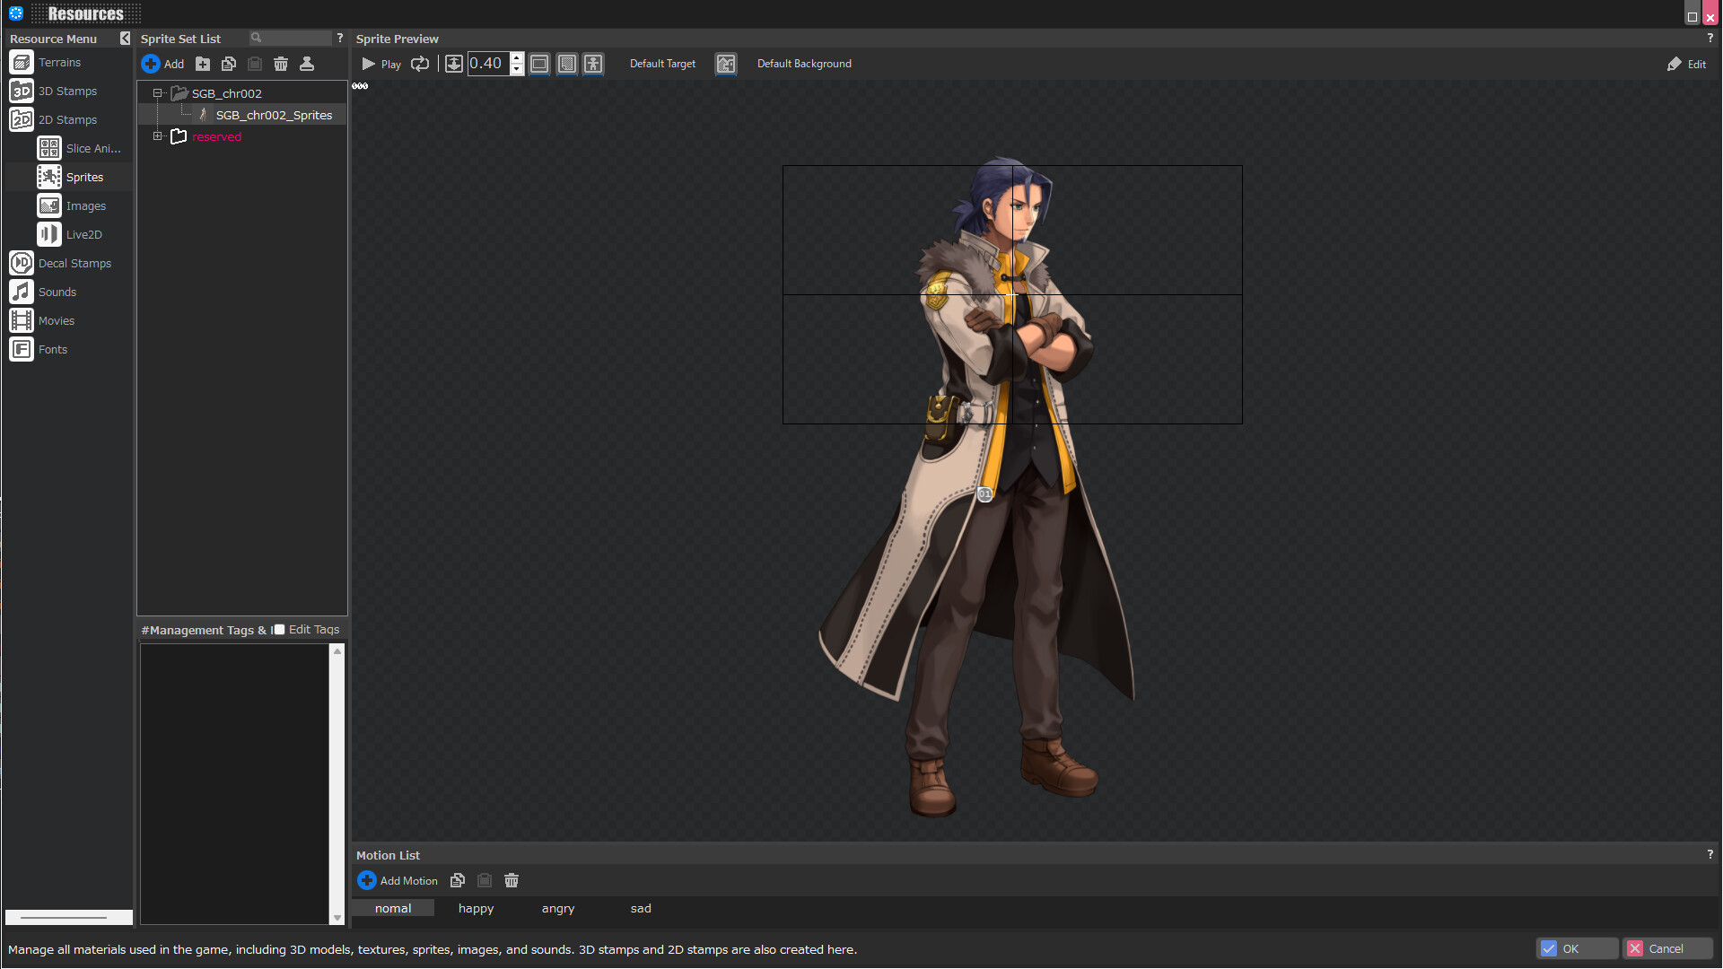Screen dimensions: 1723x969
Task: Select the sad motion
Action: [641, 909]
